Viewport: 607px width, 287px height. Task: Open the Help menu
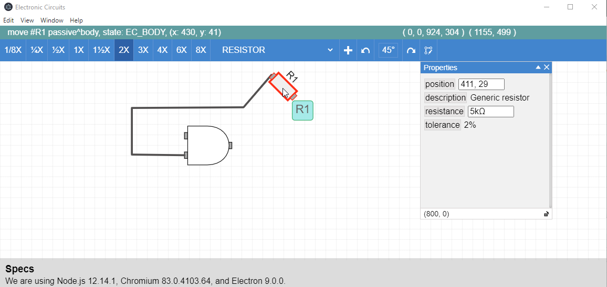pyautogui.click(x=76, y=20)
